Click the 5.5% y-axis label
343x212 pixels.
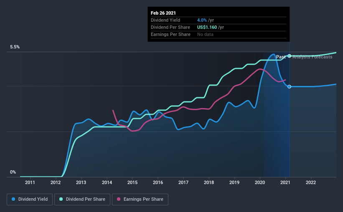click(x=15, y=47)
